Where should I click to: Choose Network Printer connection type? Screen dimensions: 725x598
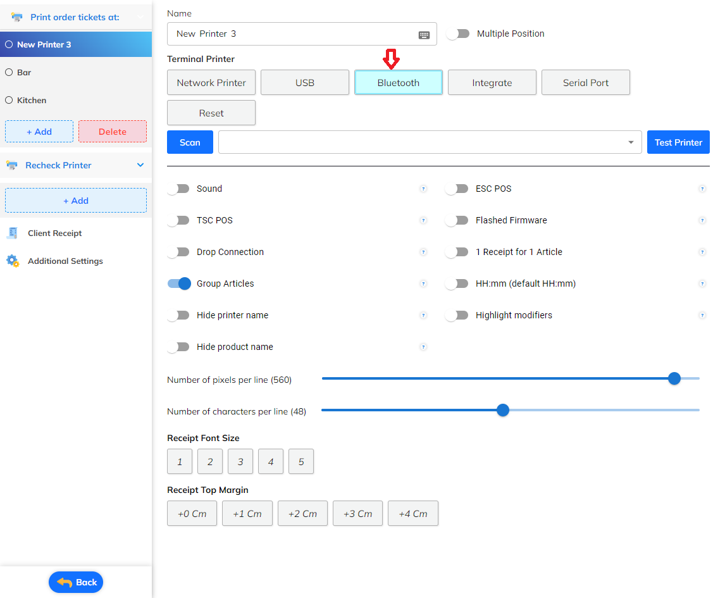click(211, 83)
